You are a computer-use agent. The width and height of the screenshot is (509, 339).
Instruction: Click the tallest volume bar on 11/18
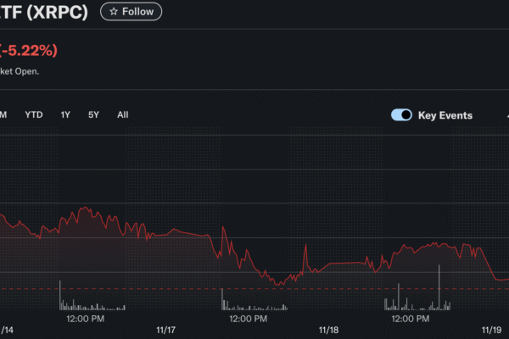(439, 288)
